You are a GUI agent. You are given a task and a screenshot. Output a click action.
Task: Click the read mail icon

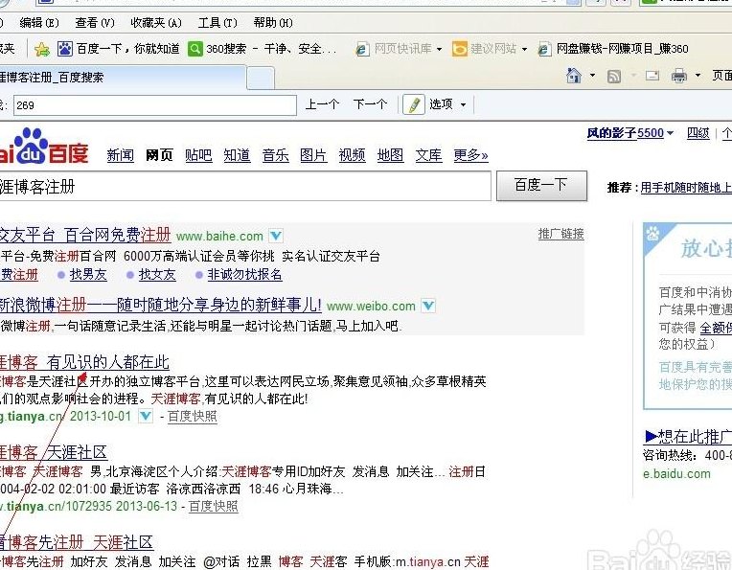pos(652,75)
